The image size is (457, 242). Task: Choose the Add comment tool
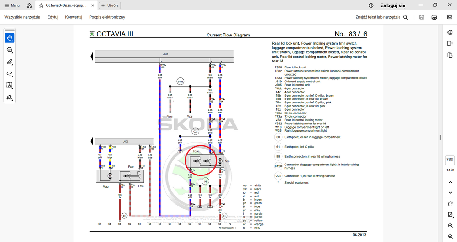coord(9,50)
